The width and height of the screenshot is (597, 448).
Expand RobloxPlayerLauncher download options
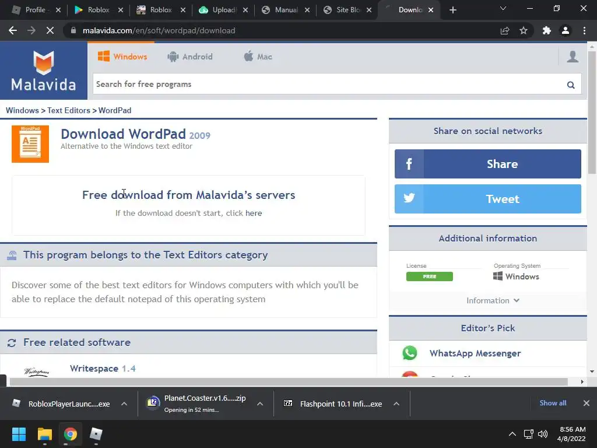[124, 404]
